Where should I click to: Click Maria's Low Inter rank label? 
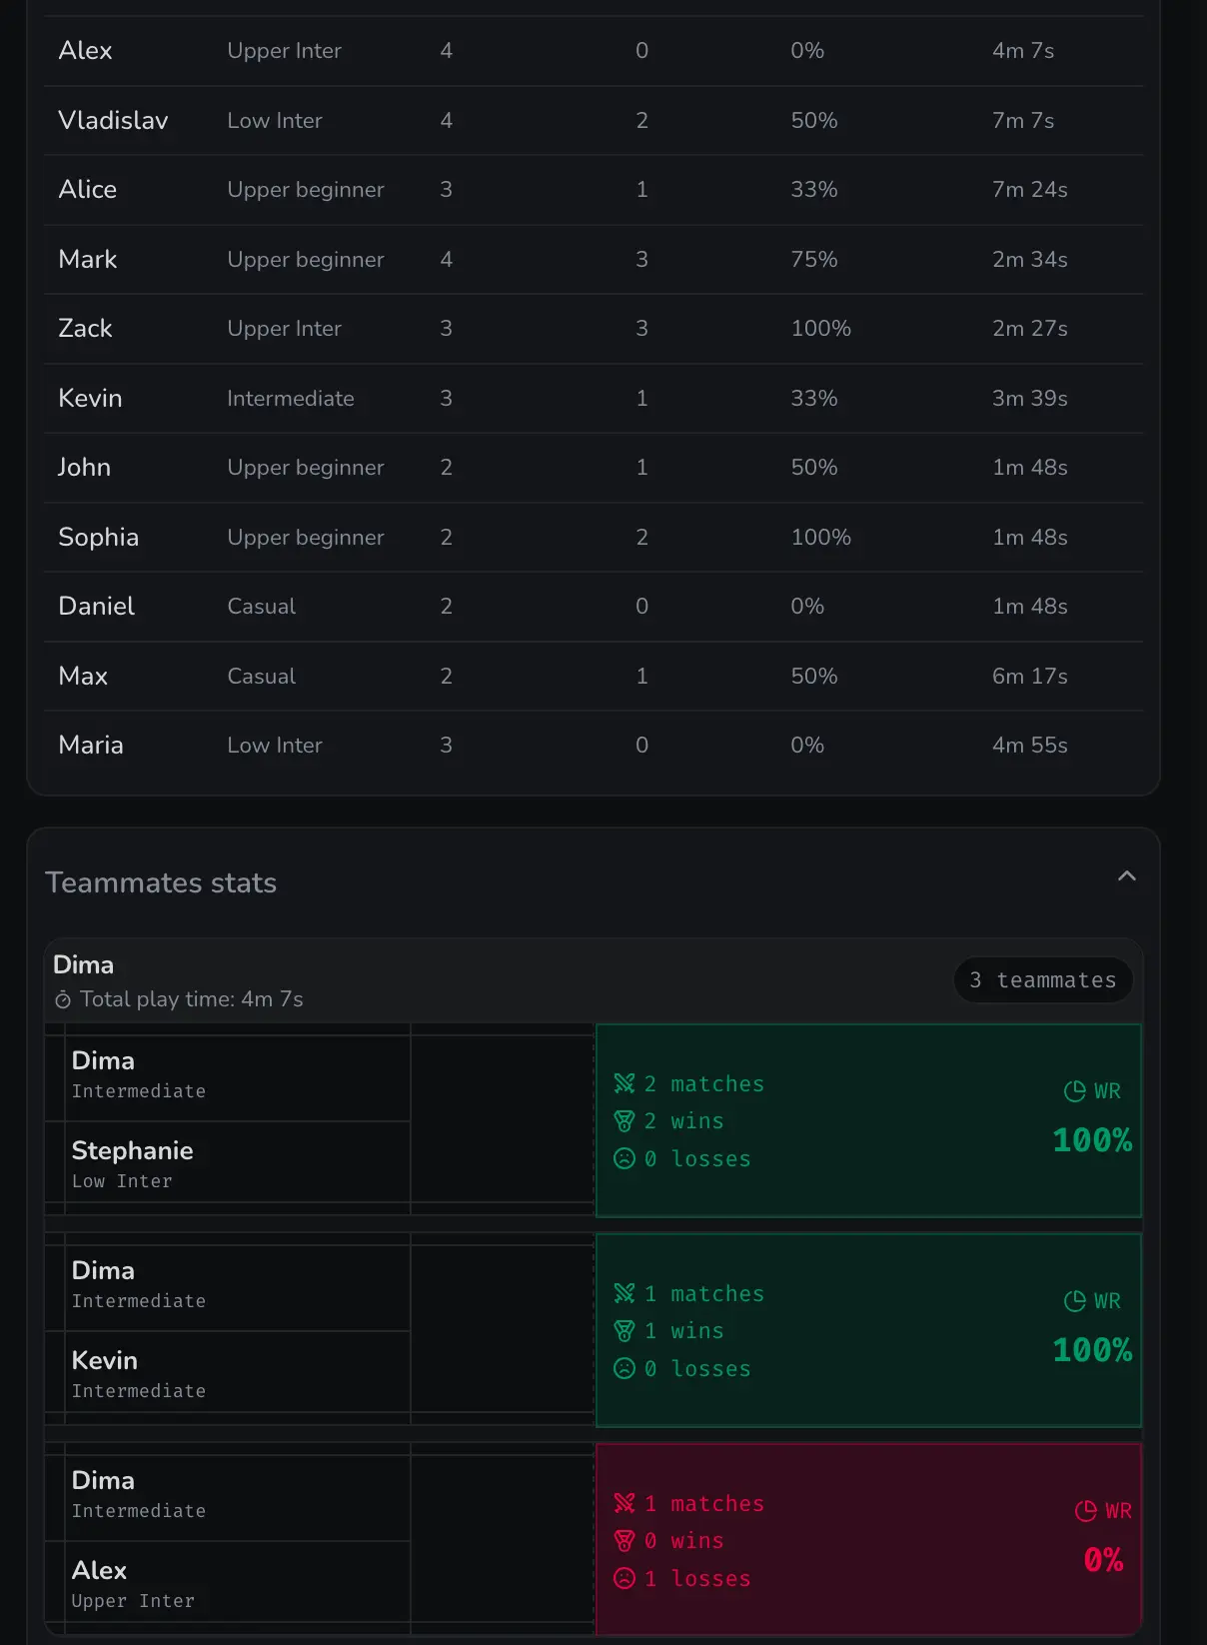[x=275, y=745]
